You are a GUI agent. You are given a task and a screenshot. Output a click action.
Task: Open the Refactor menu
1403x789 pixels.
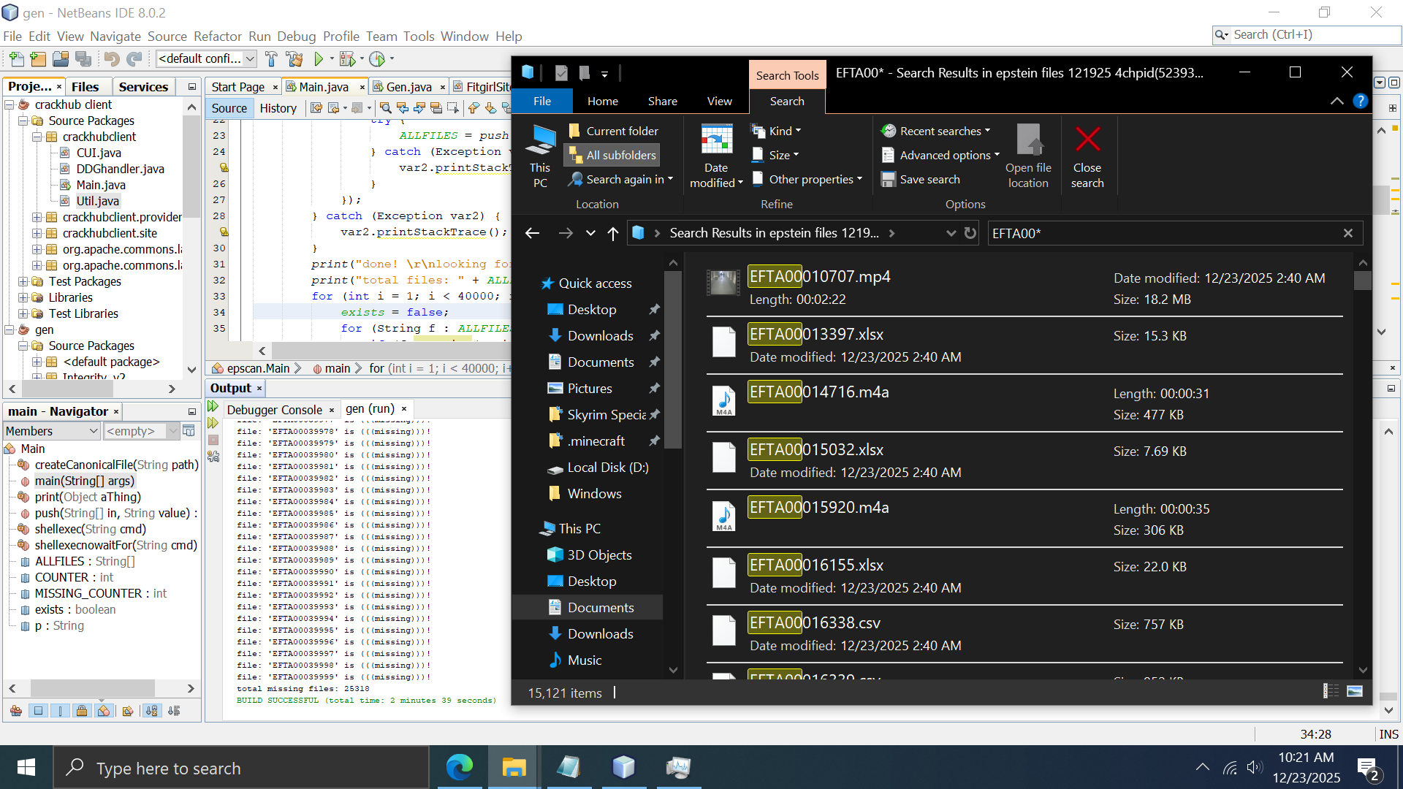click(217, 37)
